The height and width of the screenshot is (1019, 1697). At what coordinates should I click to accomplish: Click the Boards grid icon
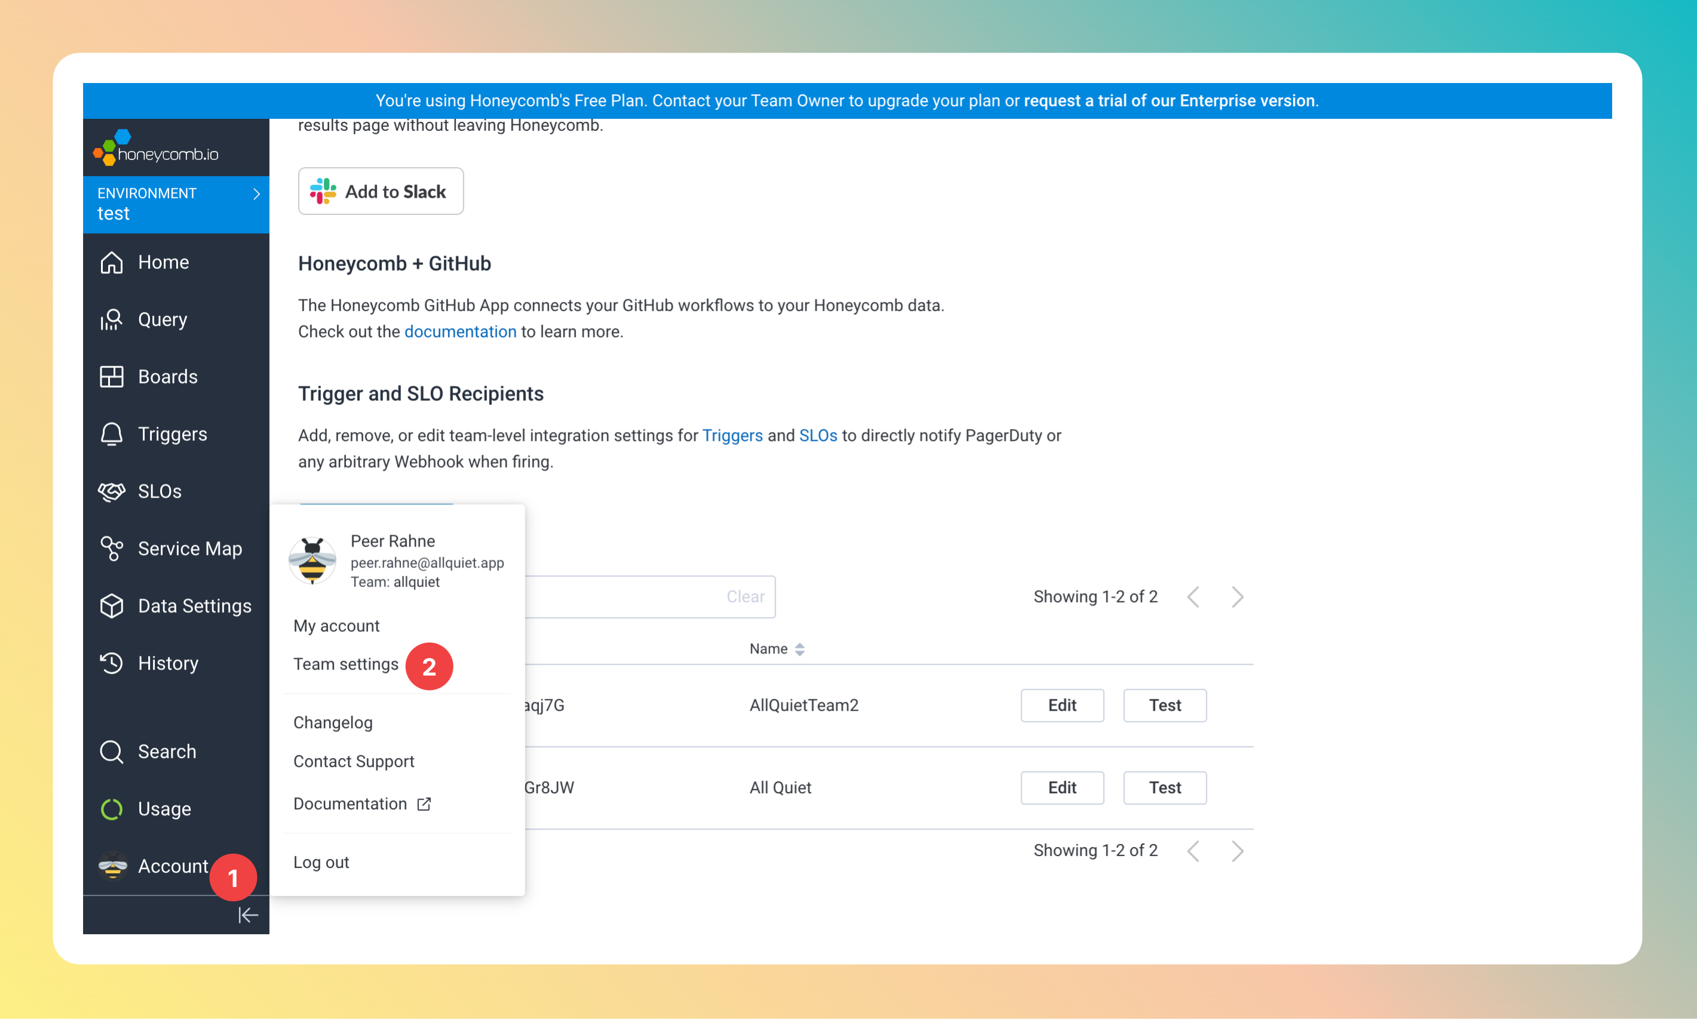[111, 377]
